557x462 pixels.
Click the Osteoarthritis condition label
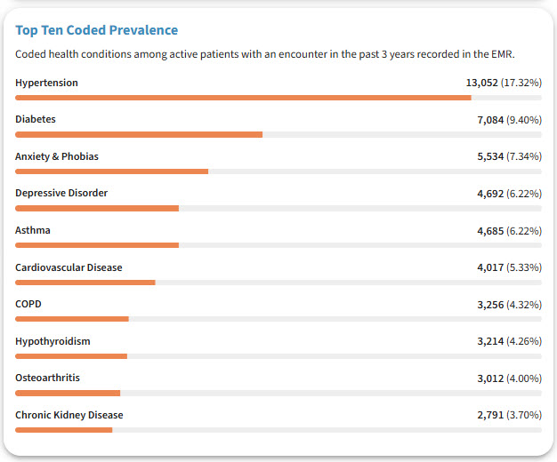[47, 378]
